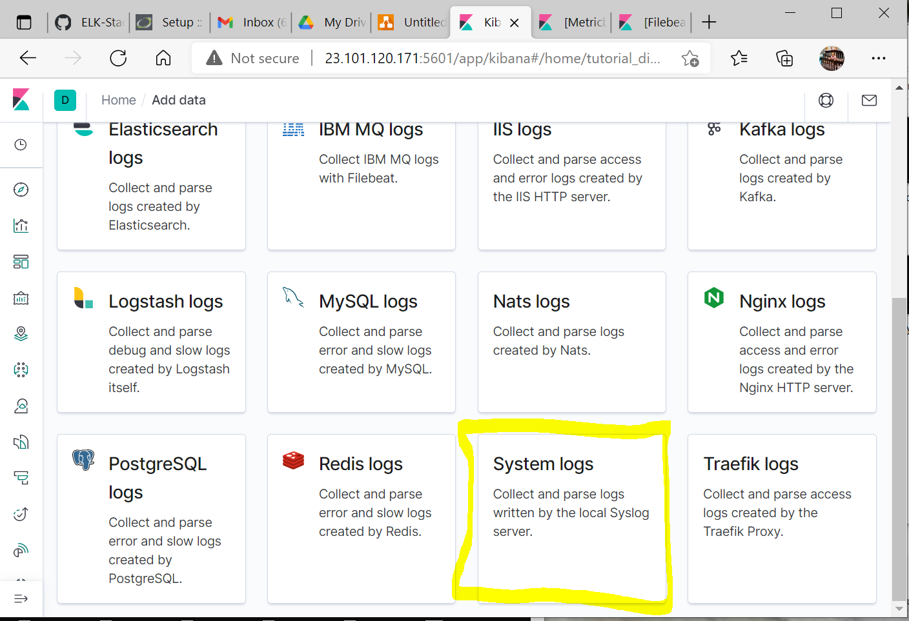Open the D space selector
The height and width of the screenshot is (621, 909).
coord(65,100)
